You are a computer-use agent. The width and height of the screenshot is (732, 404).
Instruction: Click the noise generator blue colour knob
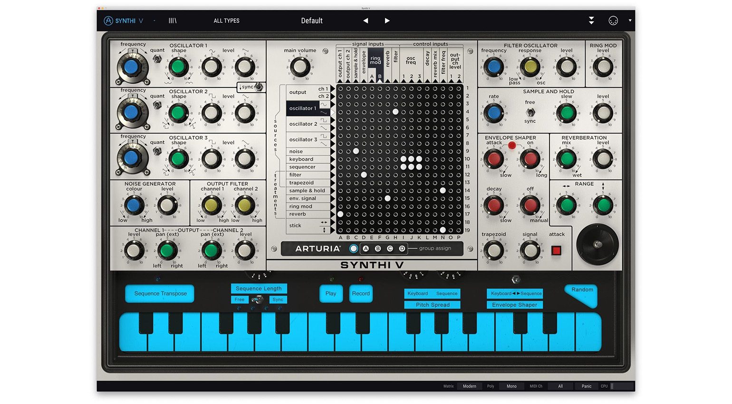tap(134, 205)
